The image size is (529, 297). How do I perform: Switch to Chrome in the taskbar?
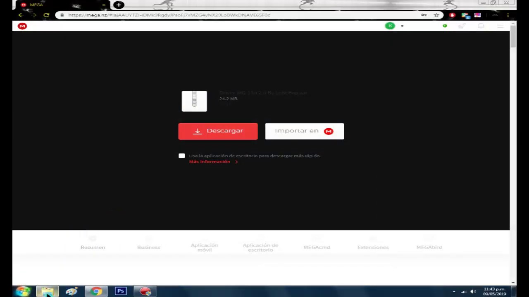point(96,292)
